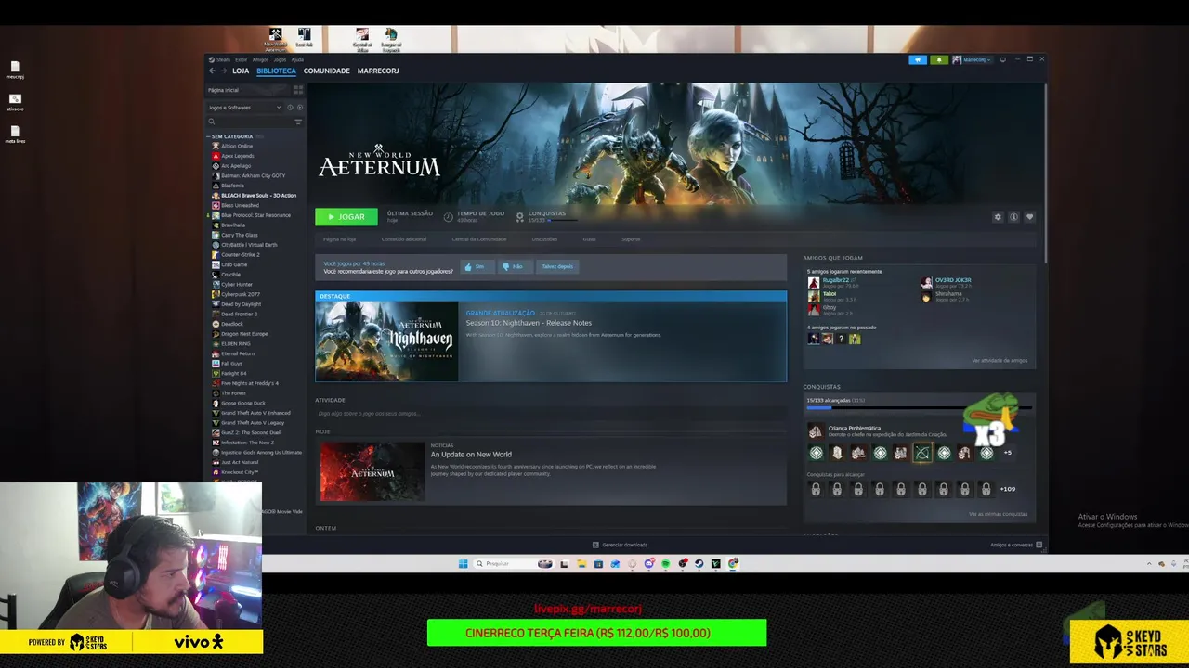The image size is (1189, 668).
Task: Open the Jogos menu
Action: click(x=280, y=59)
